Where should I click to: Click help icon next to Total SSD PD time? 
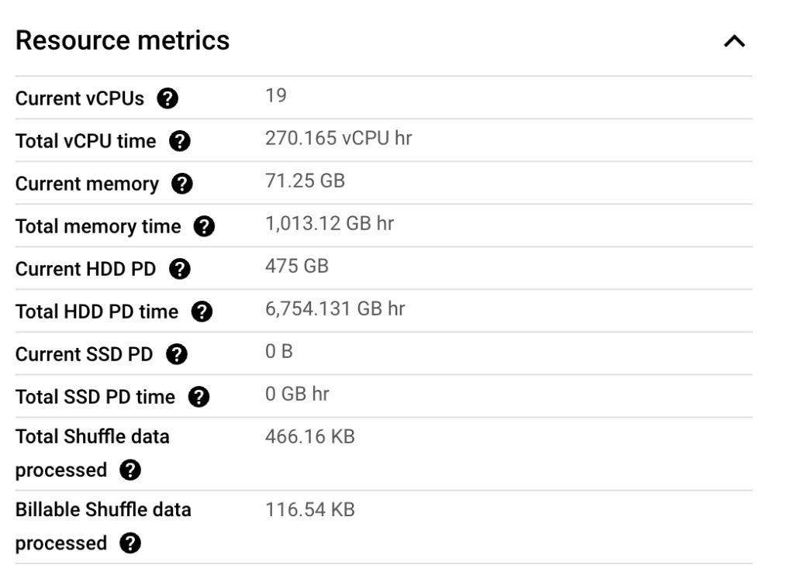(199, 398)
